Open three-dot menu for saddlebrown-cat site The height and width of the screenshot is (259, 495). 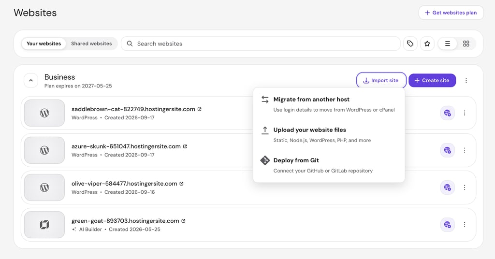(x=465, y=113)
